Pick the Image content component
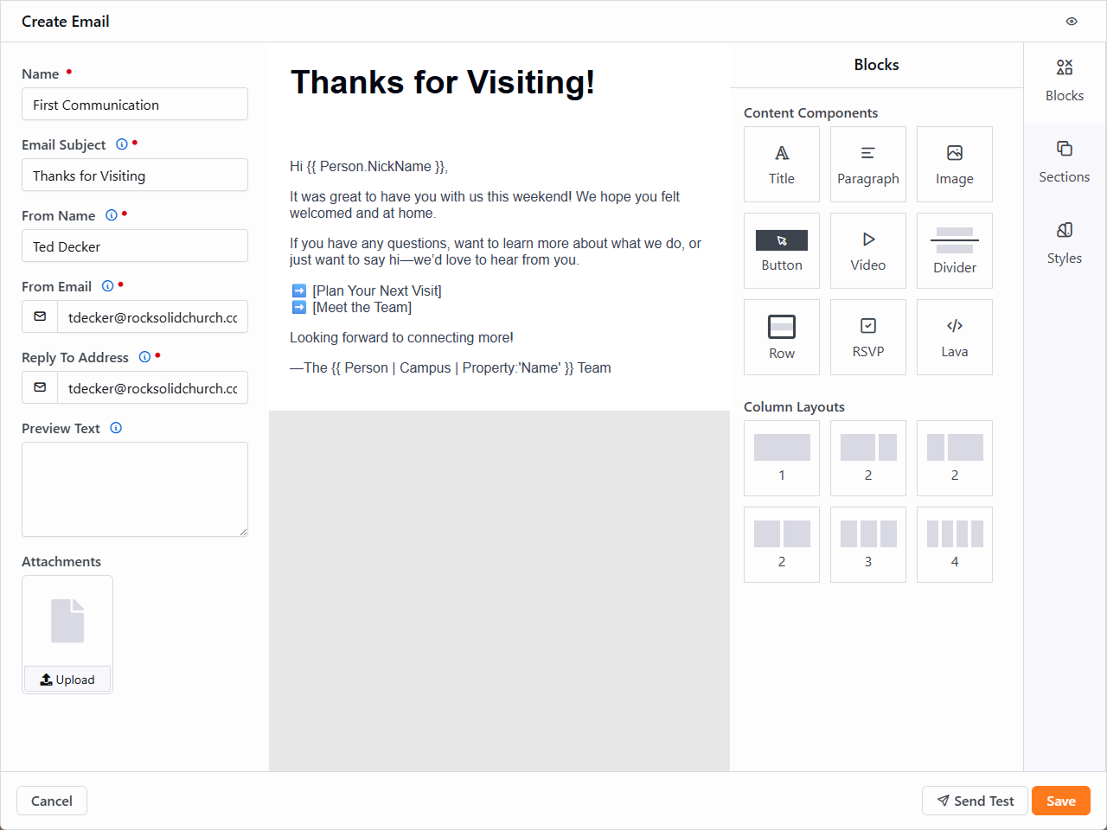 point(954,164)
